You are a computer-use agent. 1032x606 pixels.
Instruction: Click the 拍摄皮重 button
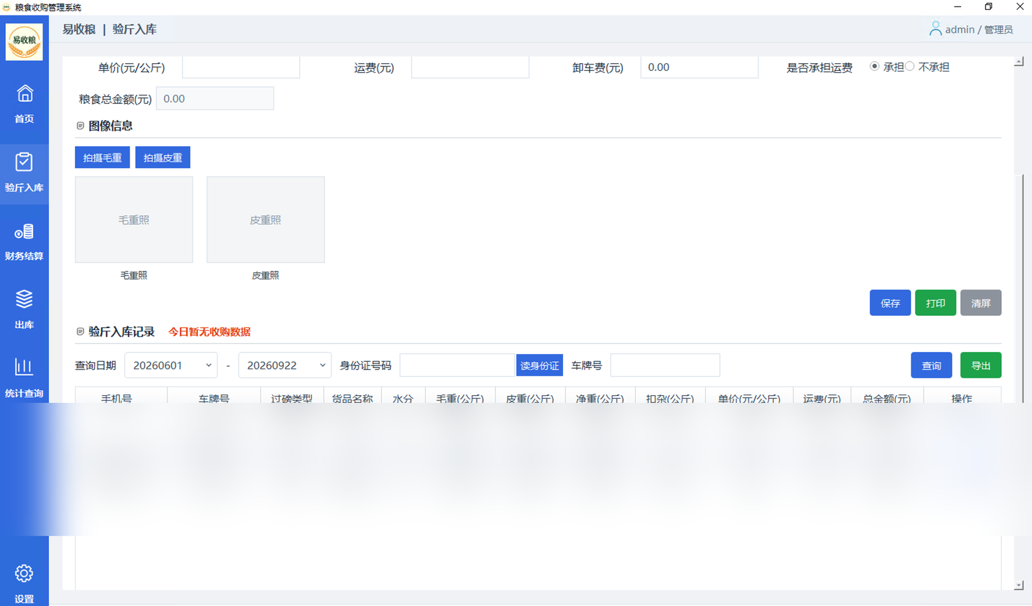click(163, 157)
